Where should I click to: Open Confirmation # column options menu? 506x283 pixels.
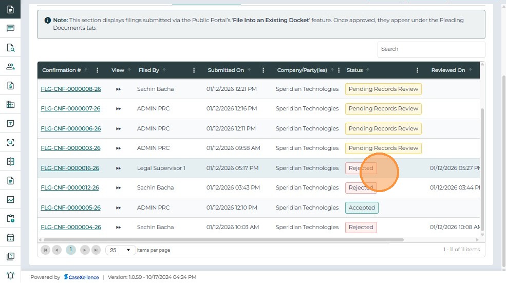pos(98,70)
